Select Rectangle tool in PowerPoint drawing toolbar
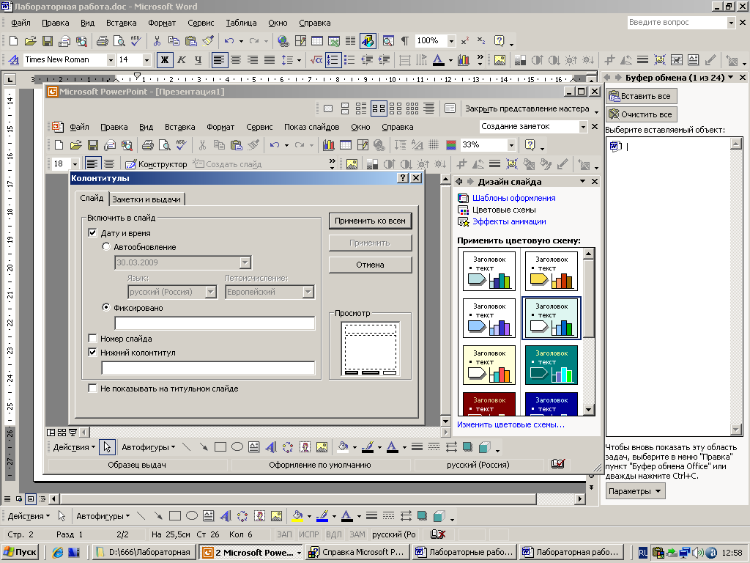 click(220, 447)
